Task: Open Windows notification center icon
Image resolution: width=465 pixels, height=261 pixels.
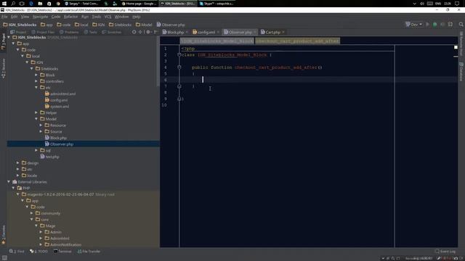Action: pyautogui.click(x=457, y=4)
